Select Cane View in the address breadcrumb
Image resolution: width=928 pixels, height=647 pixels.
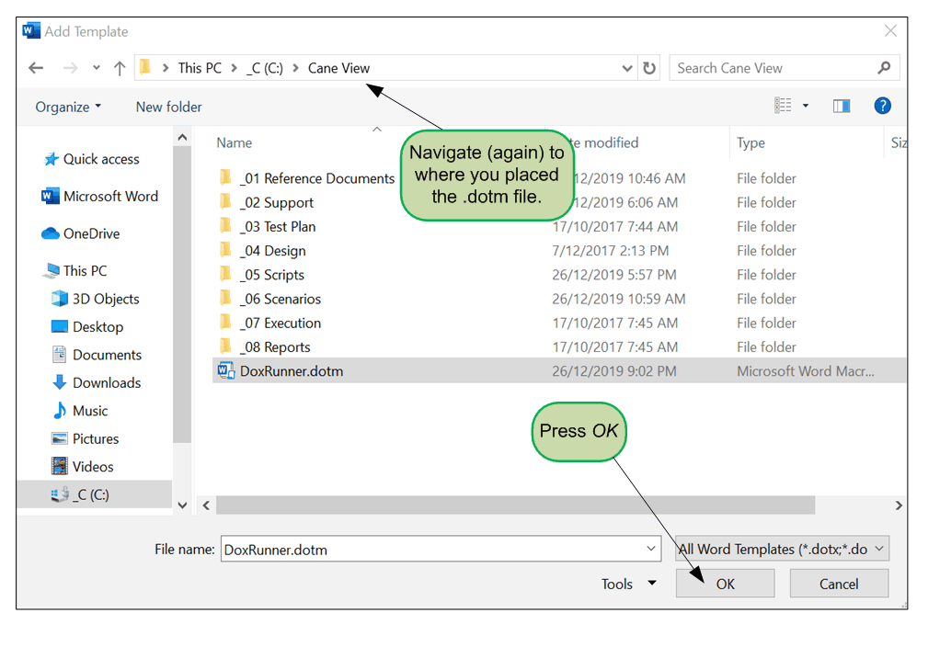pos(338,68)
